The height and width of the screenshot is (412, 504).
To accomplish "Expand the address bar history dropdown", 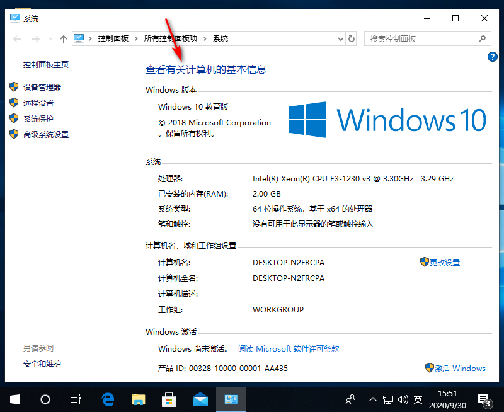I will 340,38.
